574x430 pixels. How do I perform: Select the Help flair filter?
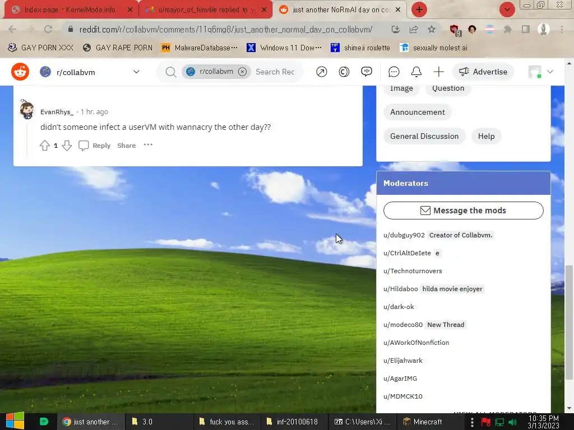[486, 137]
